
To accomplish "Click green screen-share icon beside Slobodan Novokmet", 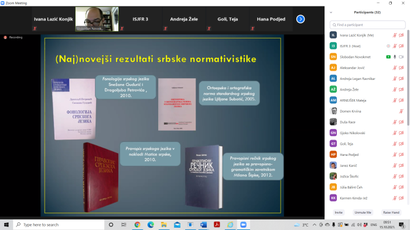I will [x=388, y=57].
